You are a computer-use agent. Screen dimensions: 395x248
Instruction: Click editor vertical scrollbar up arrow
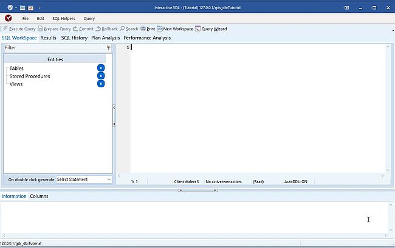pyautogui.click(x=388, y=47)
